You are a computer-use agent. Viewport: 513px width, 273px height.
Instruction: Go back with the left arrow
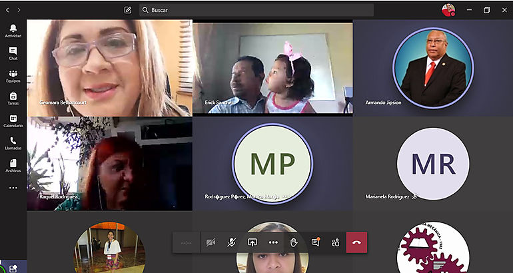tap(7, 10)
